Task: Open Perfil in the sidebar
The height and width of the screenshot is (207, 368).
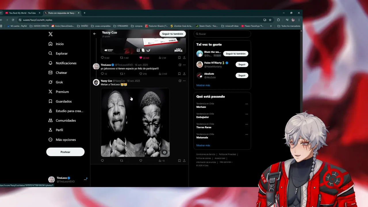Action: tap(56, 130)
